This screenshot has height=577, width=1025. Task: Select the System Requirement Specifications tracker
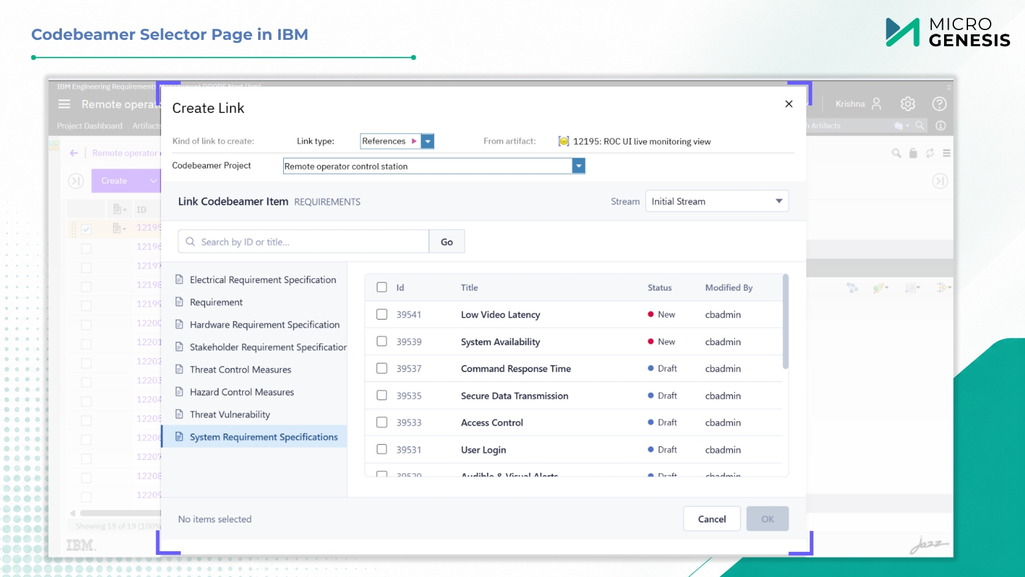tap(254, 437)
